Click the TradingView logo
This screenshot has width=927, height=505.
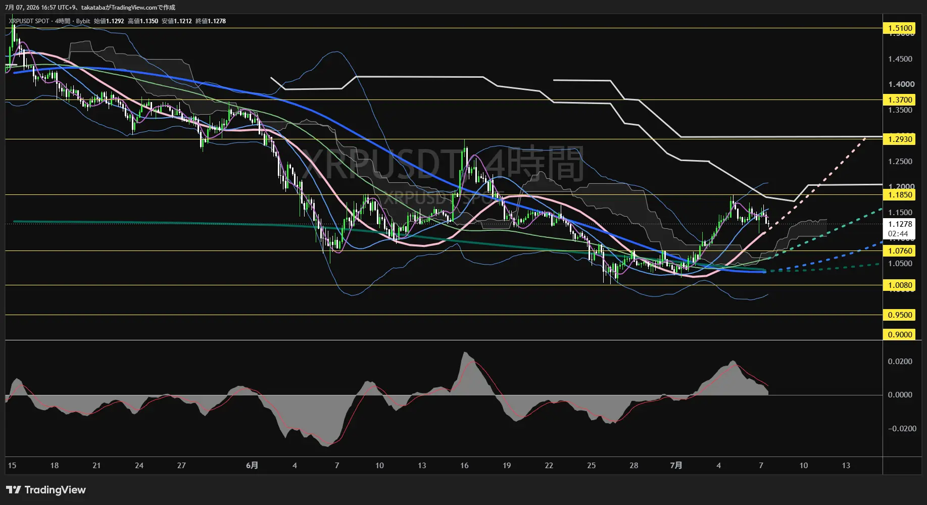coord(46,490)
